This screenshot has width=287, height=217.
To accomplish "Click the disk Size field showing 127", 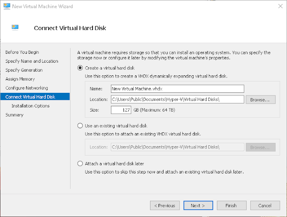I will click(x=121, y=110).
